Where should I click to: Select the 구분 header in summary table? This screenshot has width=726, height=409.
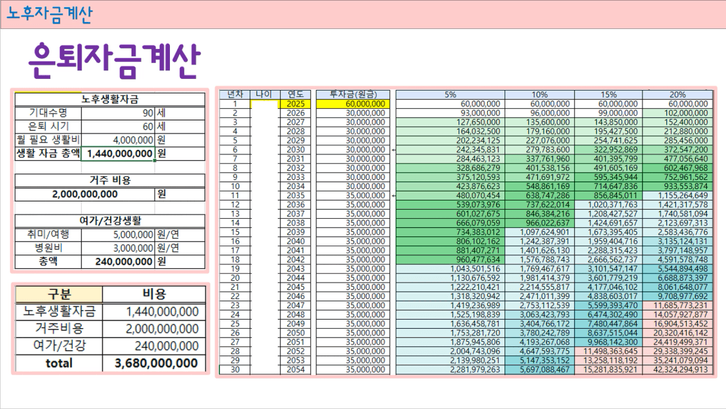[59, 294]
